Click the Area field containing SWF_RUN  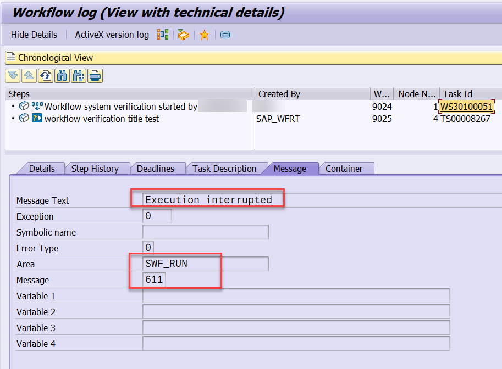tap(205, 264)
